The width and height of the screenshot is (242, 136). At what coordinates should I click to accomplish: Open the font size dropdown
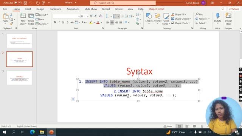point(88,16)
